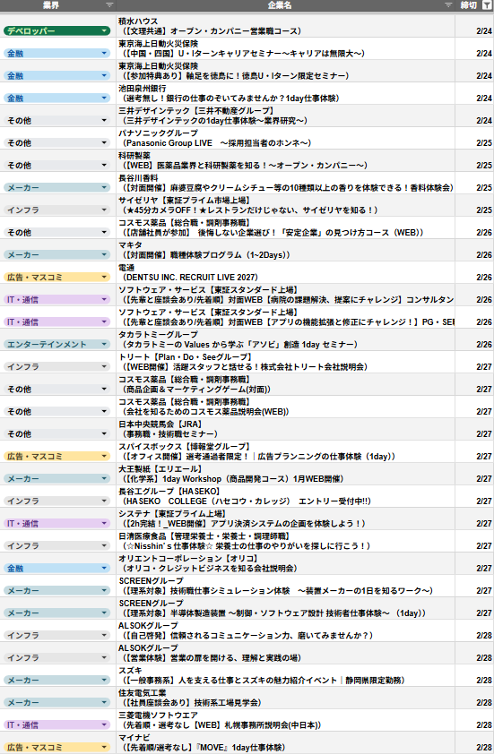Screen dimensions: 494x754
Task: Select the 電通 company cell
Action: pyautogui.click(x=286, y=272)
